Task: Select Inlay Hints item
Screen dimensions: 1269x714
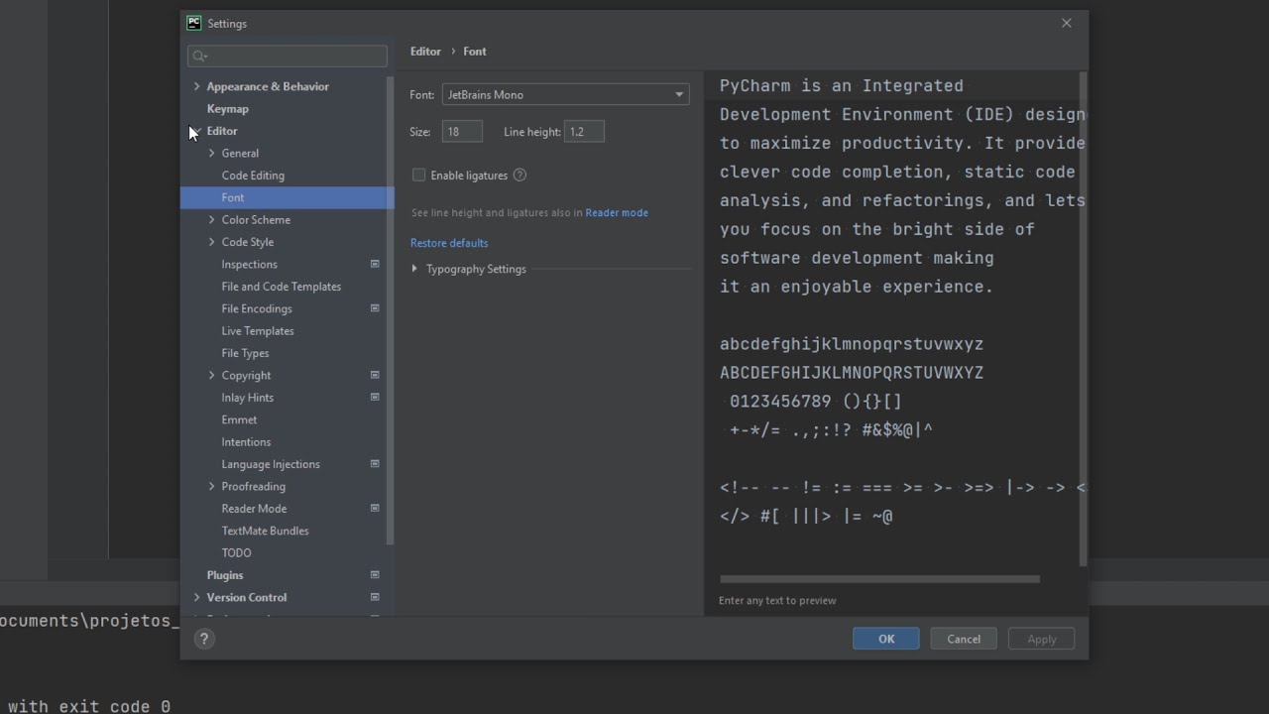Action: [247, 398]
